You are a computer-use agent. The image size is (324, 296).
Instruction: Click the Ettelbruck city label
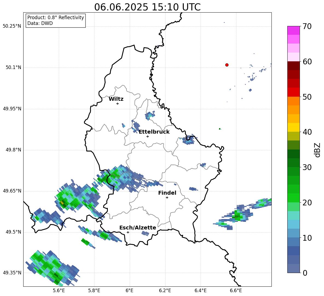click(154, 132)
